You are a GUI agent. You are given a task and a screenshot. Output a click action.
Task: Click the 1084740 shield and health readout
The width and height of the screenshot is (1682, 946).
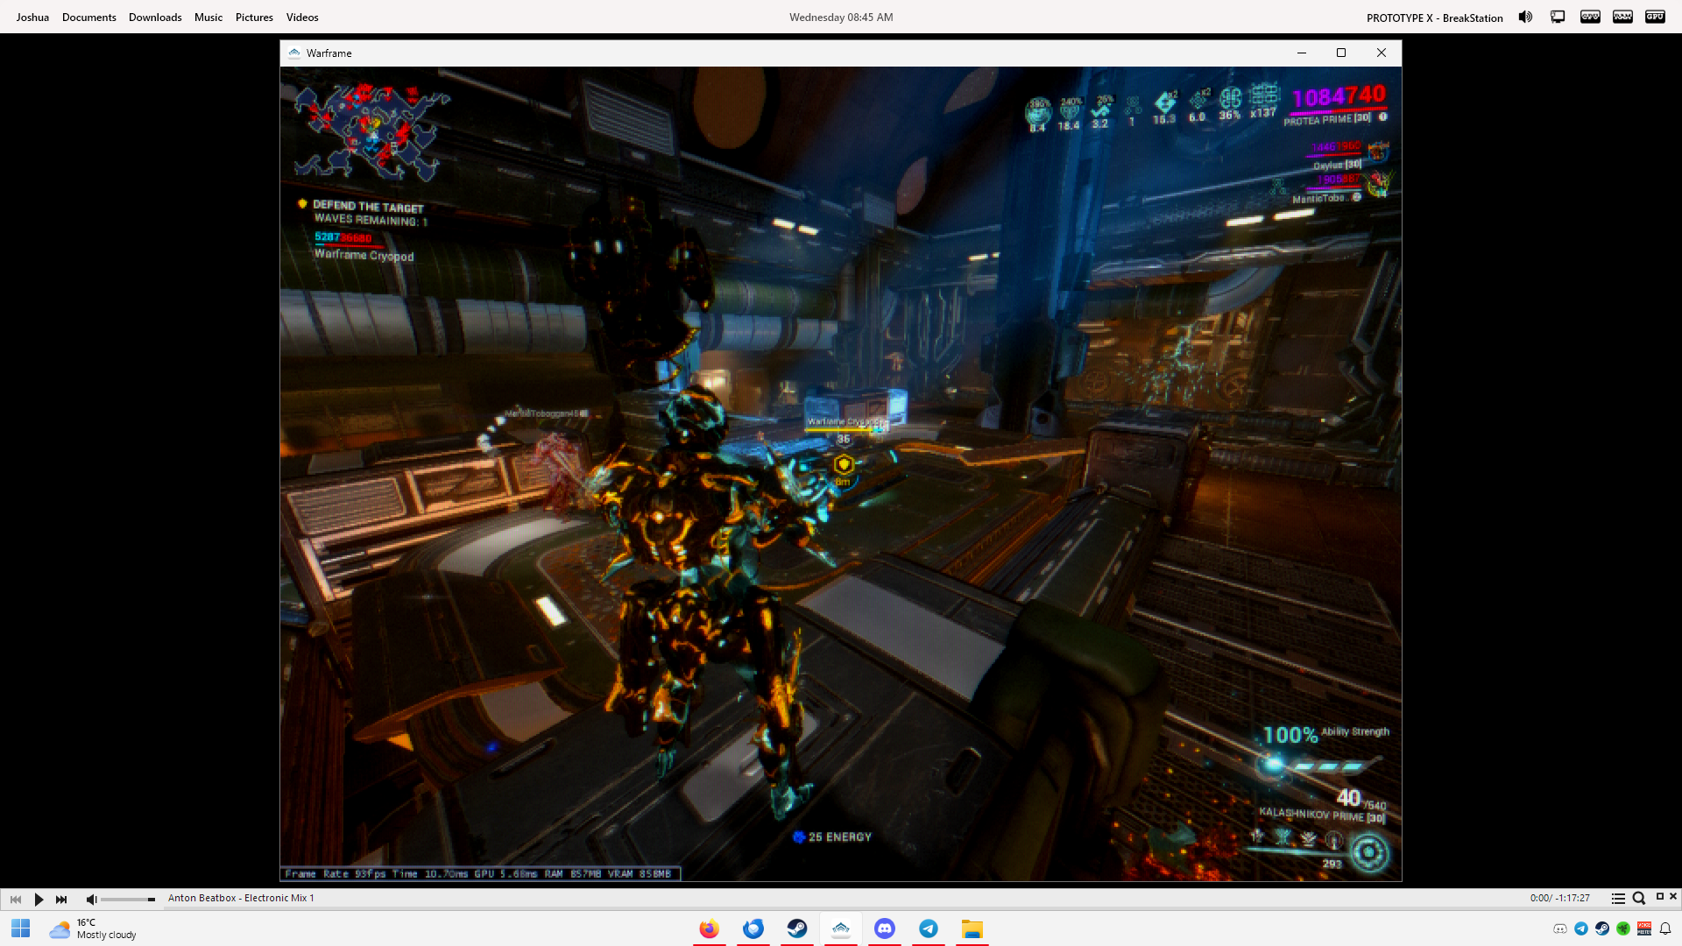1339,95
